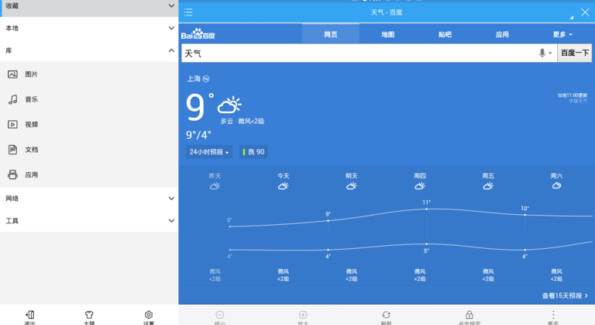Click the Baidu logo
The height and width of the screenshot is (325, 595).
198,34
